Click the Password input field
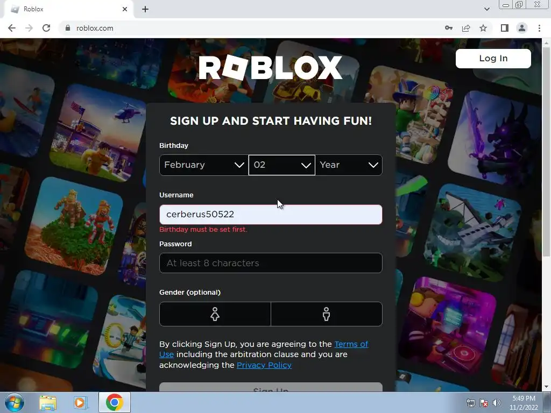 point(271,263)
